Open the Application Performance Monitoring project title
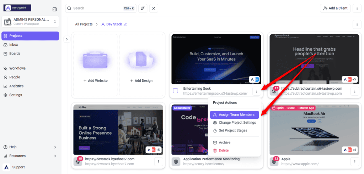 (x=212, y=159)
